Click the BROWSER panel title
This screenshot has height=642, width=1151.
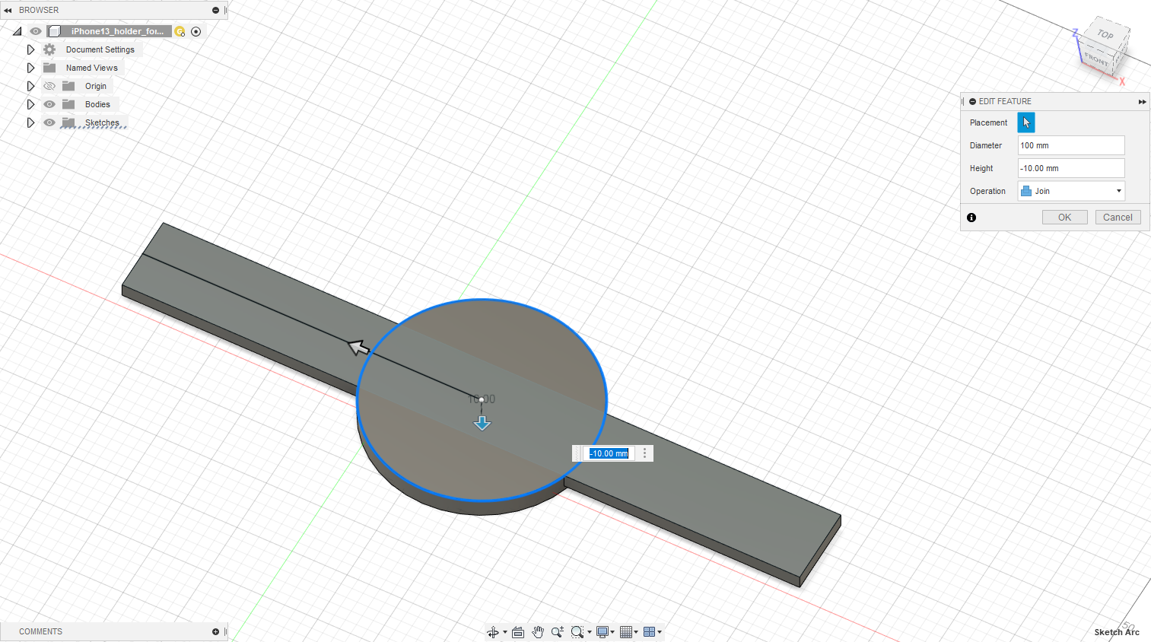click(x=39, y=10)
